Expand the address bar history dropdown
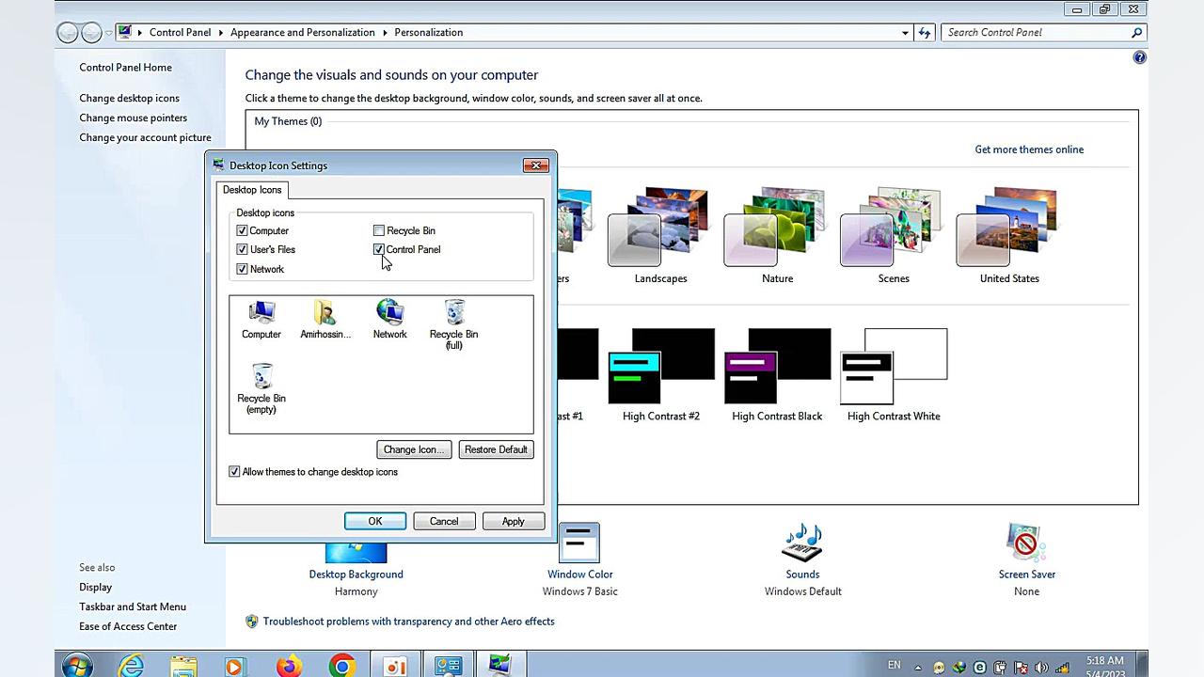The image size is (1204, 677). [x=905, y=32]
